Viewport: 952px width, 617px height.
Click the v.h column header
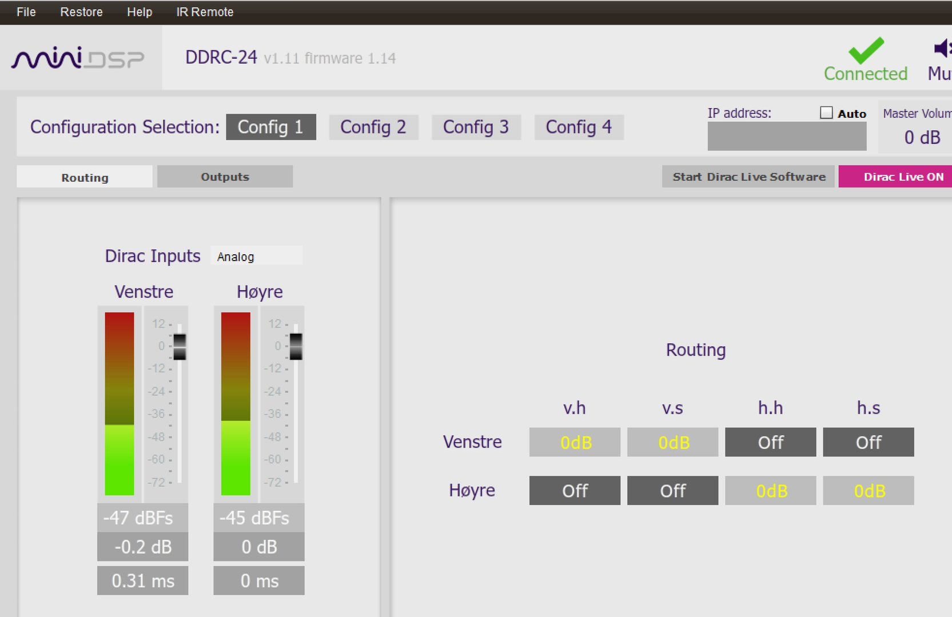tap(575, 408)
